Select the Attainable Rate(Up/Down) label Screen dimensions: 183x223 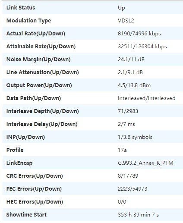point(41,47)
